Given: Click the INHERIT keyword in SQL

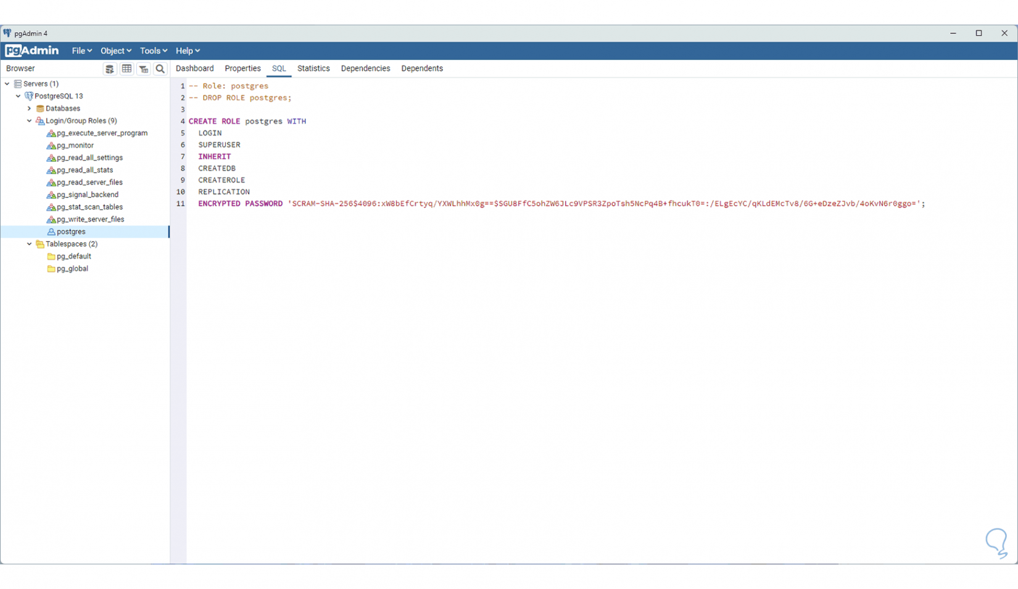Looking at the screenshot, I should click(x=214, y=157).
